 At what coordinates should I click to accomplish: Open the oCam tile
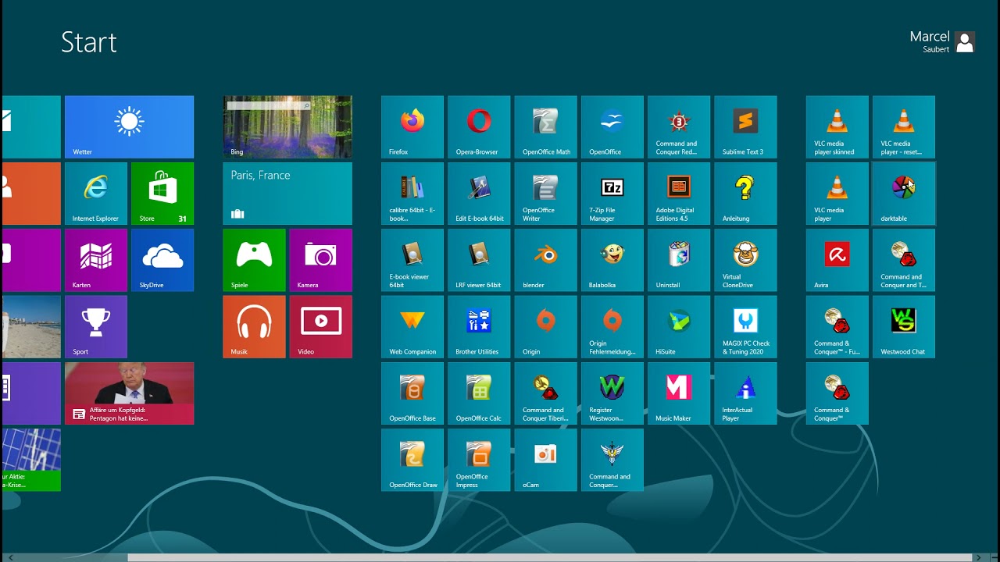pos(546,460)
